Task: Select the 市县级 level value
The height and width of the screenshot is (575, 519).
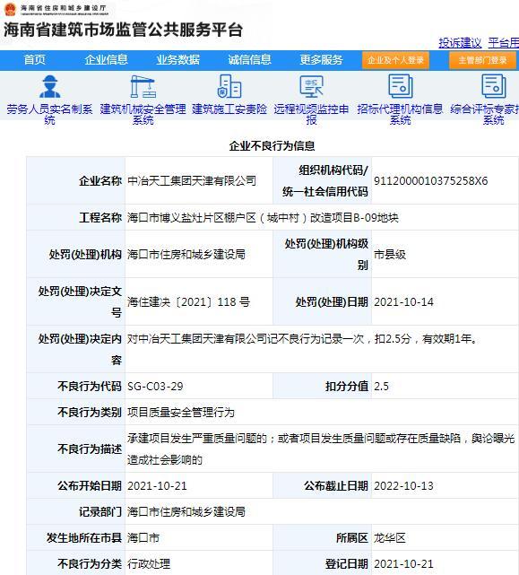Action: coord(390,255)
